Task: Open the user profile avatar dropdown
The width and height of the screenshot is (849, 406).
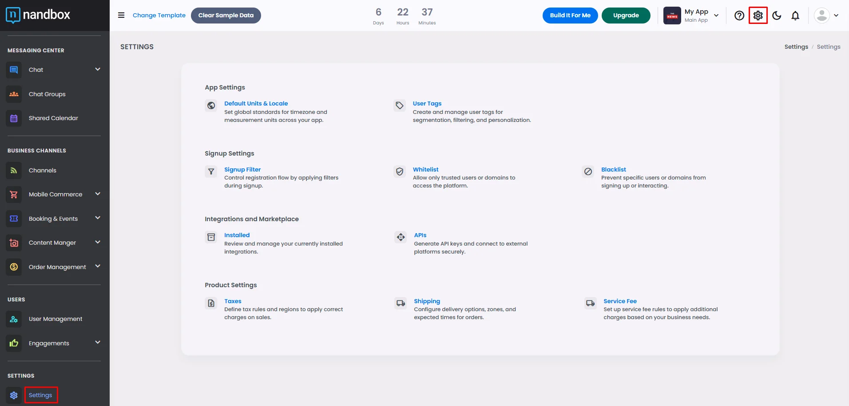Action: click(x=826, y=16)
